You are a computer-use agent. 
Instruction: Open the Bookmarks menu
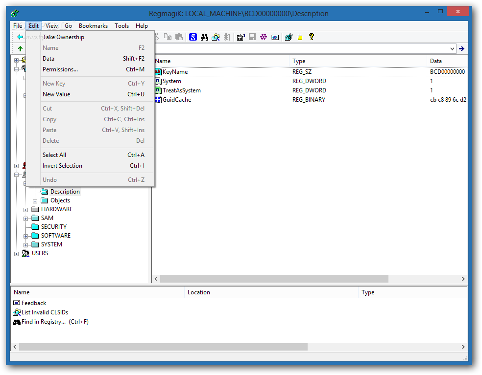pyautogui.click(x=93, y=26)
